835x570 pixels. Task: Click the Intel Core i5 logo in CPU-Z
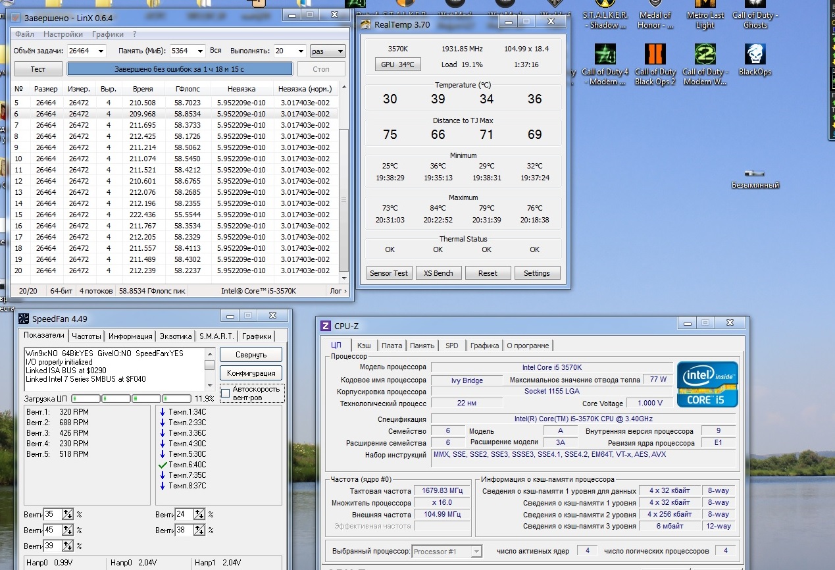pos(707,384)
